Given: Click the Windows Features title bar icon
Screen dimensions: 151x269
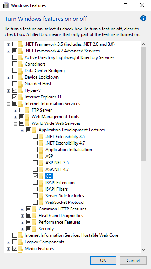Looking at the screenshot, I should (x=6, y=5).
